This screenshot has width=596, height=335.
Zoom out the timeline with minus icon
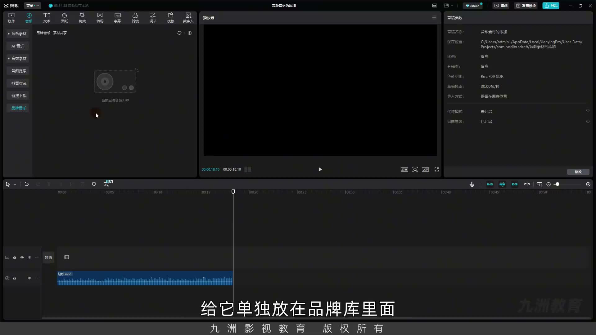tap(549, 184)
